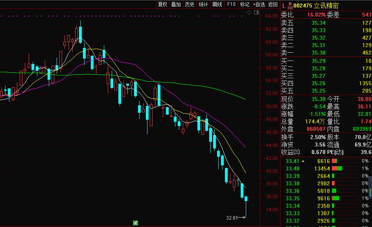Open the 历史 history view
The width and height of the screenshot is (372, 227).
click(190, 4)
